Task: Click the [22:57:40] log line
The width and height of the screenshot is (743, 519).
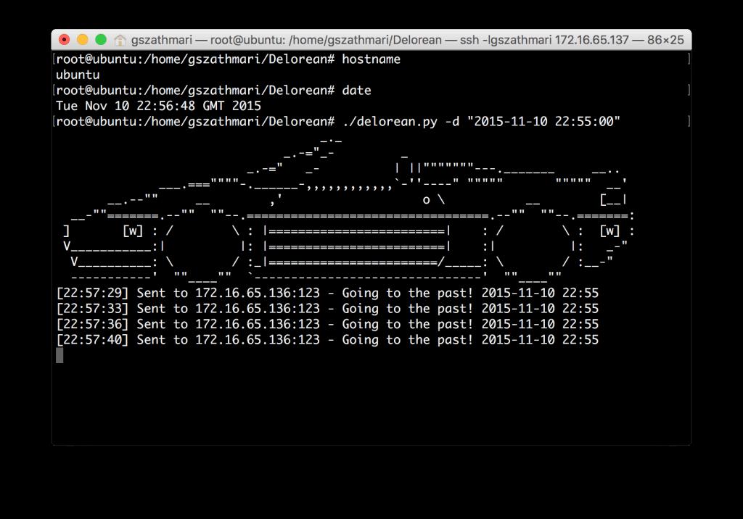Action: tap(327, 340)
